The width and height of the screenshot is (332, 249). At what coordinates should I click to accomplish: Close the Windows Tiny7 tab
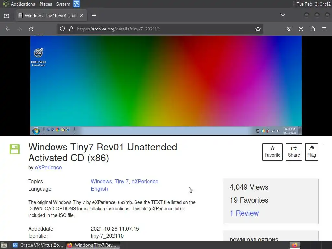[82, 16]
